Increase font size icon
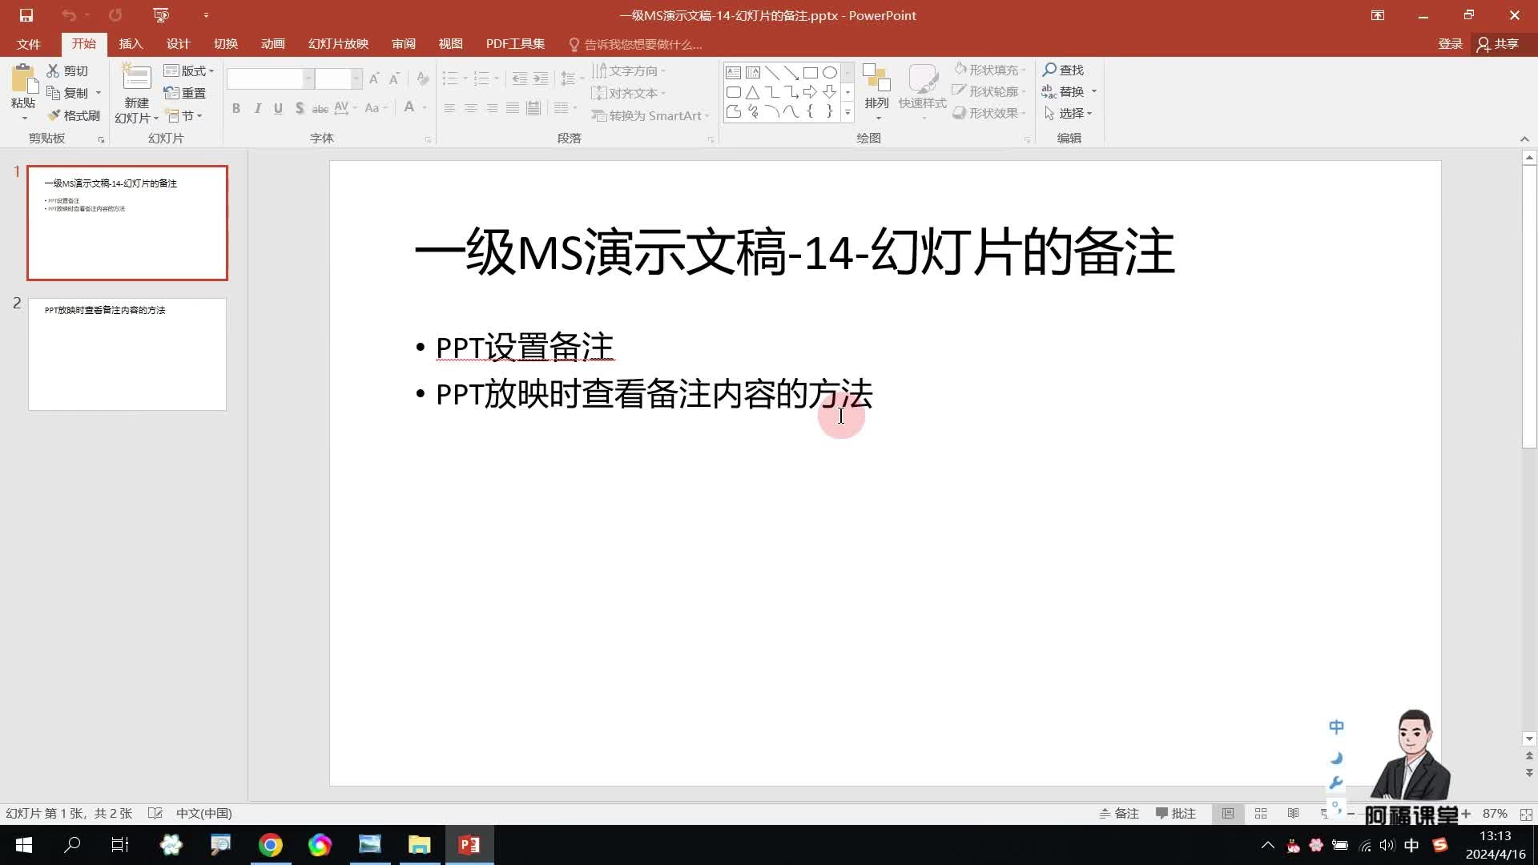 pyautogui.click(x=374, y=78)
